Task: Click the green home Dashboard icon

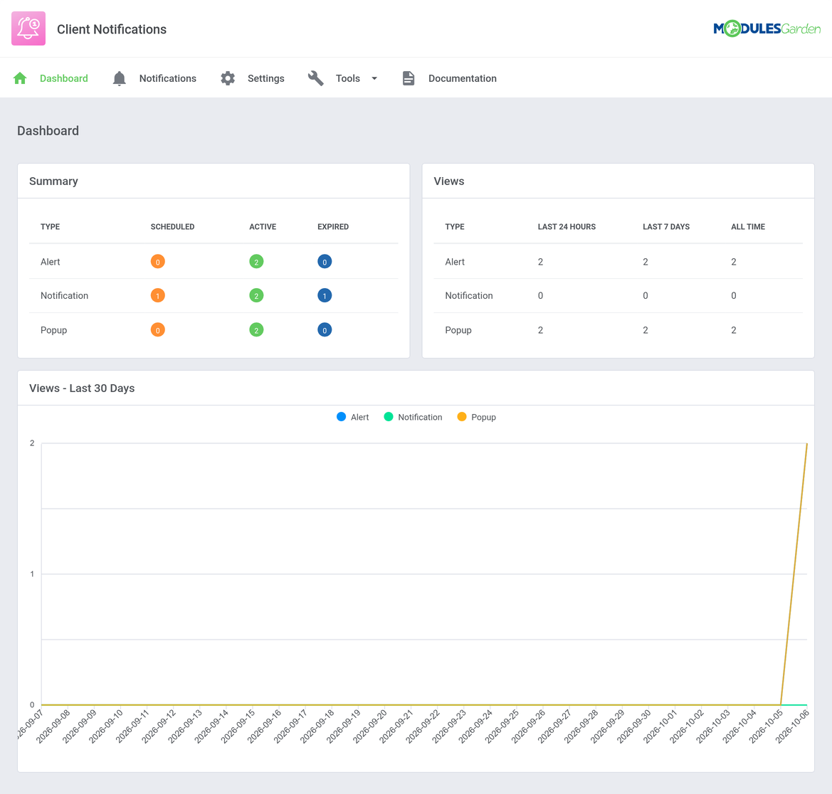Action: click(x=20, y=78)
